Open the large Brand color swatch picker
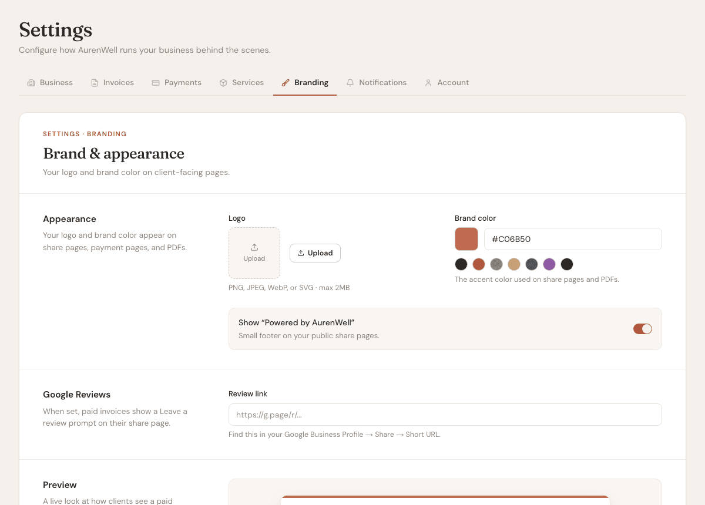The height and width of the screenshot is (505, 705). tap(466, 239)
